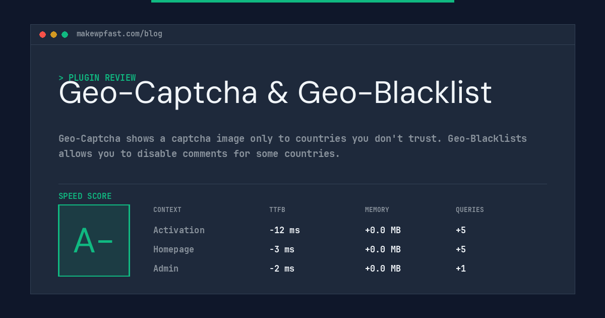Click the makewpfast.com/blog address text

[119, 34]
